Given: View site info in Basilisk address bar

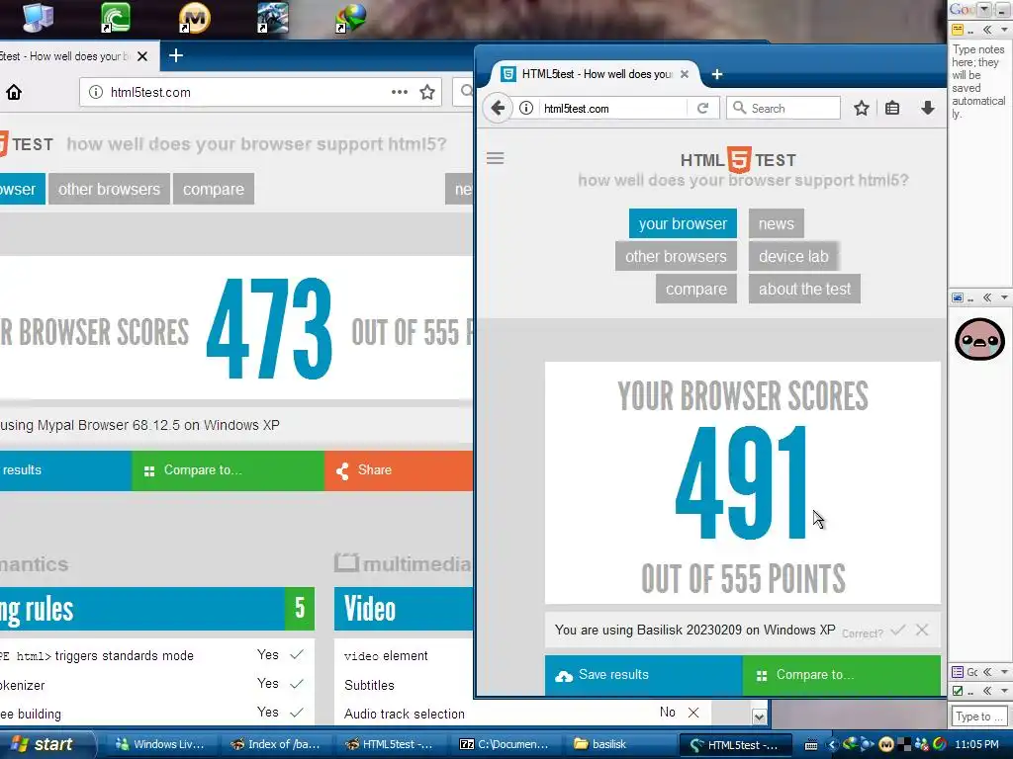Looking at the screenshot, I should coord(526,109).
